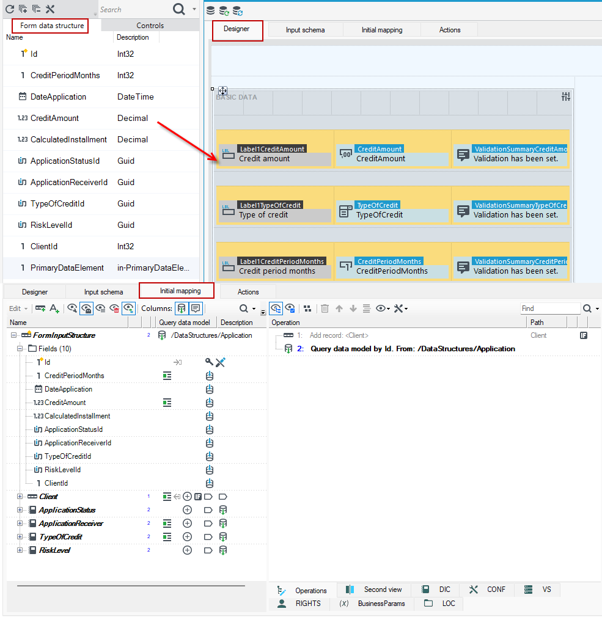
Task: Click the add text (A+) icon in mapping toolbar
Action: coord(54,308)
